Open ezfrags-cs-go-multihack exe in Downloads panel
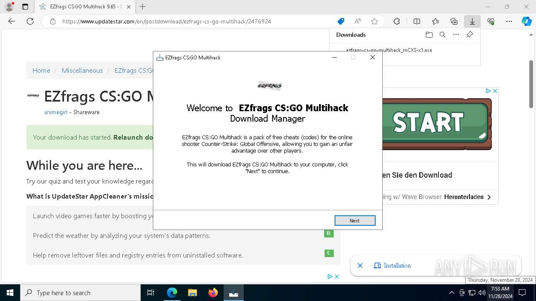The image size is (536, 301). 389,50
